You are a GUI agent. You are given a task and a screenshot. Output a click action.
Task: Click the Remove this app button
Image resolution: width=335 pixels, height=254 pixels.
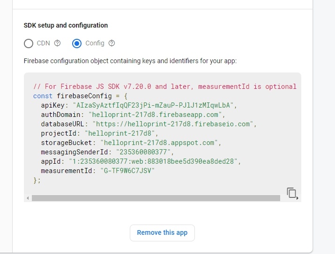click(x=162, y=232)
